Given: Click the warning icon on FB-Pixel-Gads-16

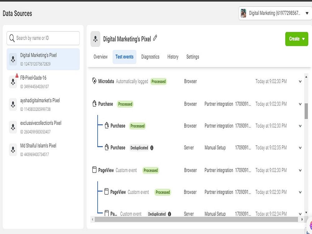Looking at the screenshot, I should [17, 76].
